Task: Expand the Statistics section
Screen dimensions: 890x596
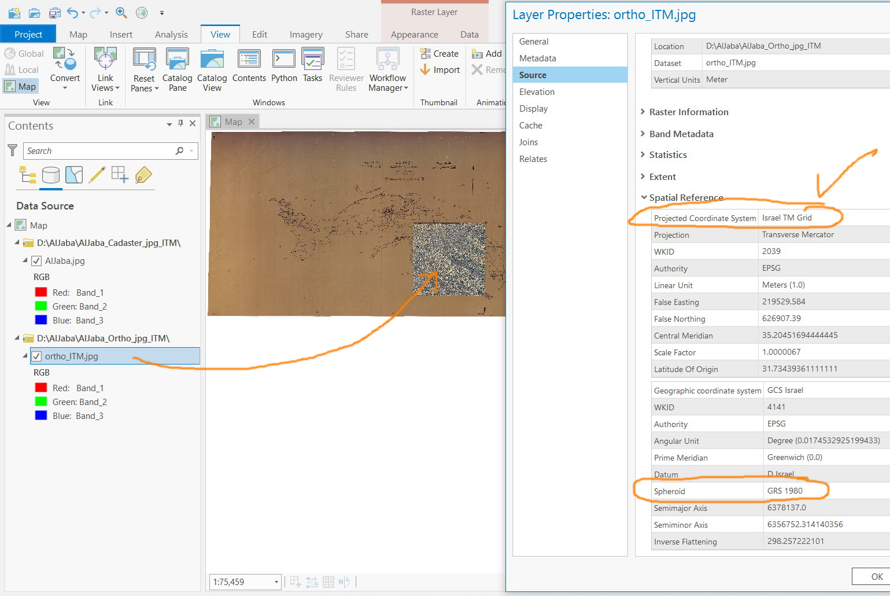Action: [667, 155]
